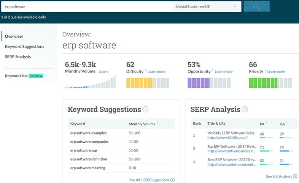Click info icon beside DA column
Viewport: 299px width, 183px height.
tap(286, 122)
